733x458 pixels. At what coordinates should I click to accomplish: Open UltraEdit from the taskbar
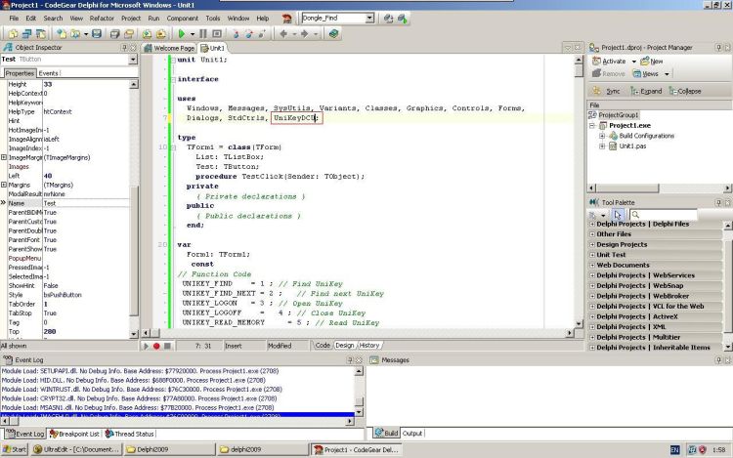pos(76,449)
